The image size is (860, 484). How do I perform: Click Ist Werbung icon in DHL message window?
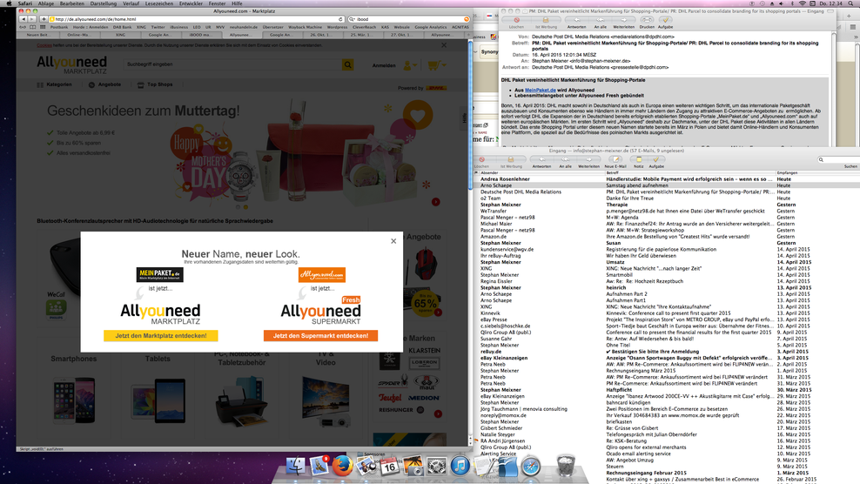[x=546, y=22]
